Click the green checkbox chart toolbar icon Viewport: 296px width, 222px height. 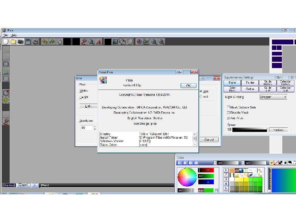click(146, 42)
